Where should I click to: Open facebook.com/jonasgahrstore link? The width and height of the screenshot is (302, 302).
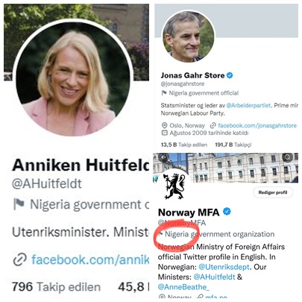click(257, 125)
